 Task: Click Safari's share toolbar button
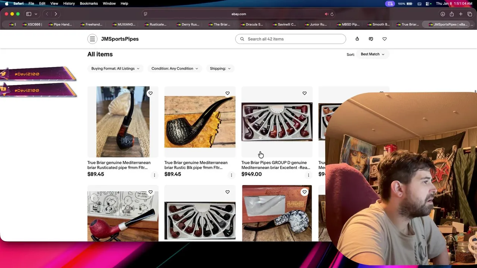coord(452,14)
